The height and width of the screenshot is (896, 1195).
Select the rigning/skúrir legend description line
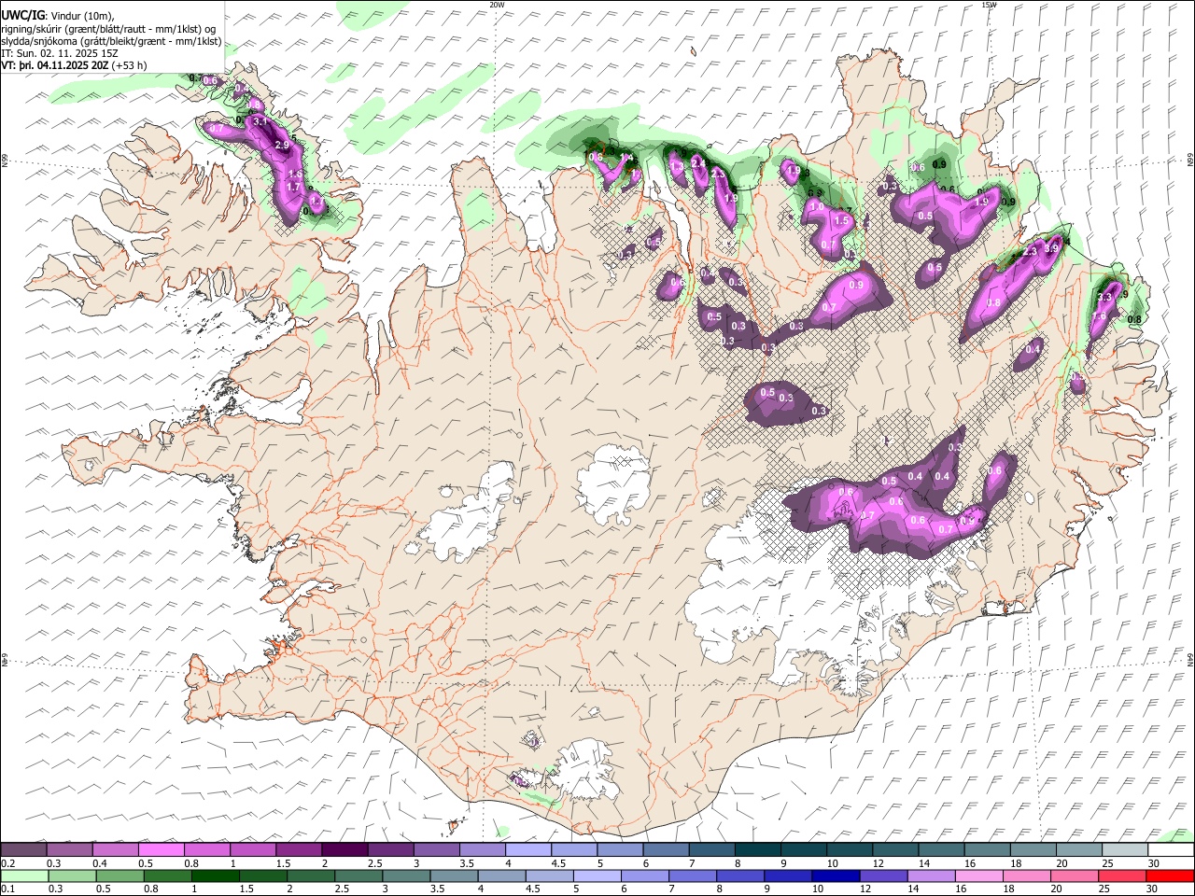click(110, 29)
